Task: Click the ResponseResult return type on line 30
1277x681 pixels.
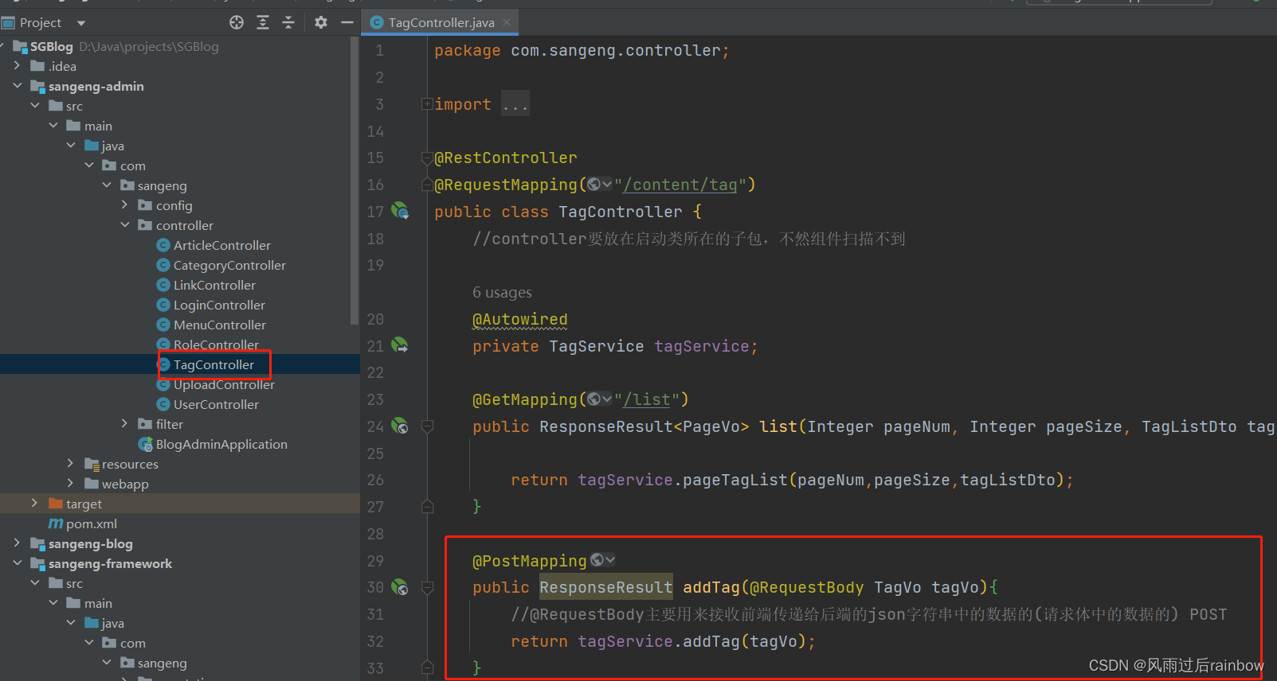Action: [x=606, y=587]
